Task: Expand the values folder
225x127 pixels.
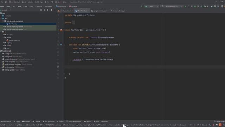Action: tap(3, 46)
